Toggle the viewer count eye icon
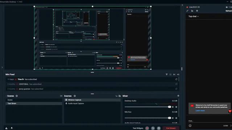 pyautogui.click(x=227, y=7)
